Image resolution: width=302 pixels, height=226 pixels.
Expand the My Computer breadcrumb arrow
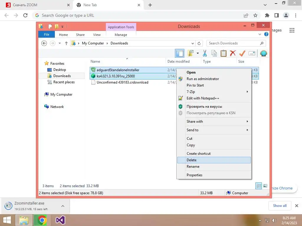pos(107,43)
